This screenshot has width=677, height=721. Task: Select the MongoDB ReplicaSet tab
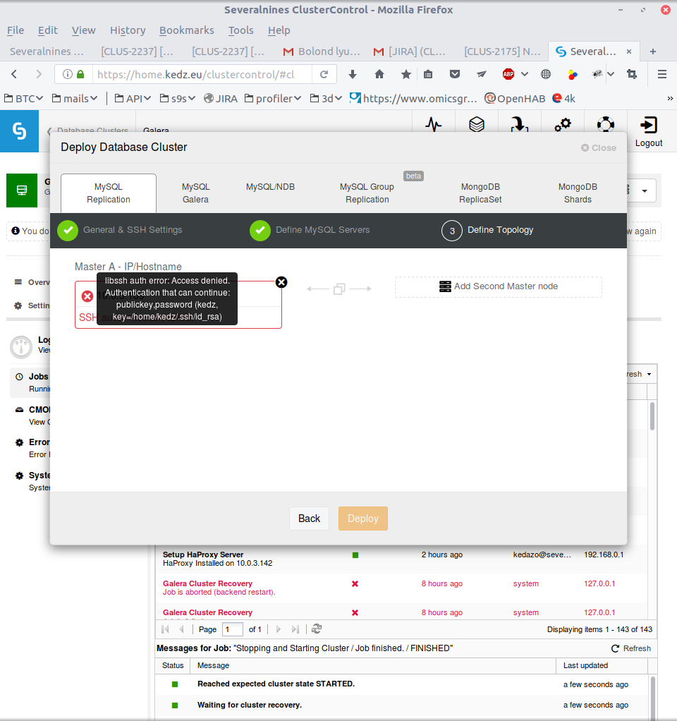pos(480,193)
